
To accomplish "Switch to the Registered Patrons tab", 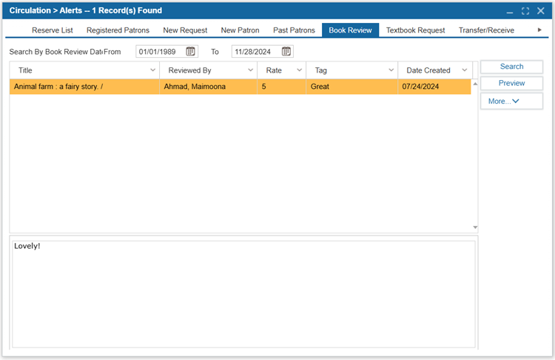I will [118, 30].
